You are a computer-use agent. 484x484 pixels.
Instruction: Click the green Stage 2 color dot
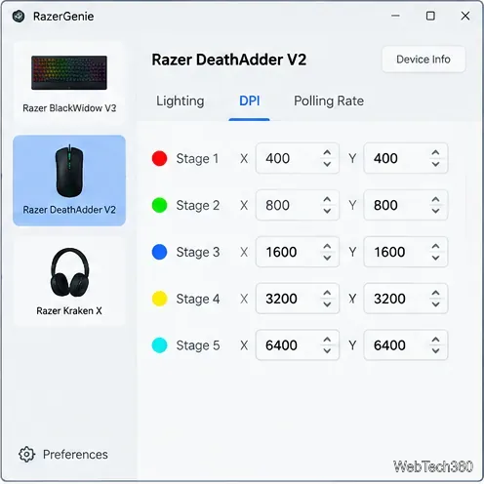[159, 205]
